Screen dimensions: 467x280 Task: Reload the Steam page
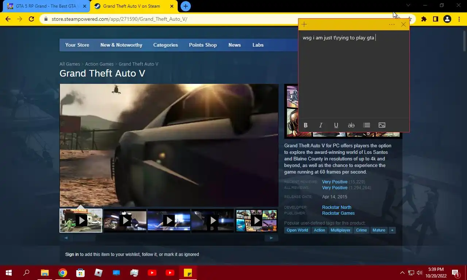tap(31, 19)
